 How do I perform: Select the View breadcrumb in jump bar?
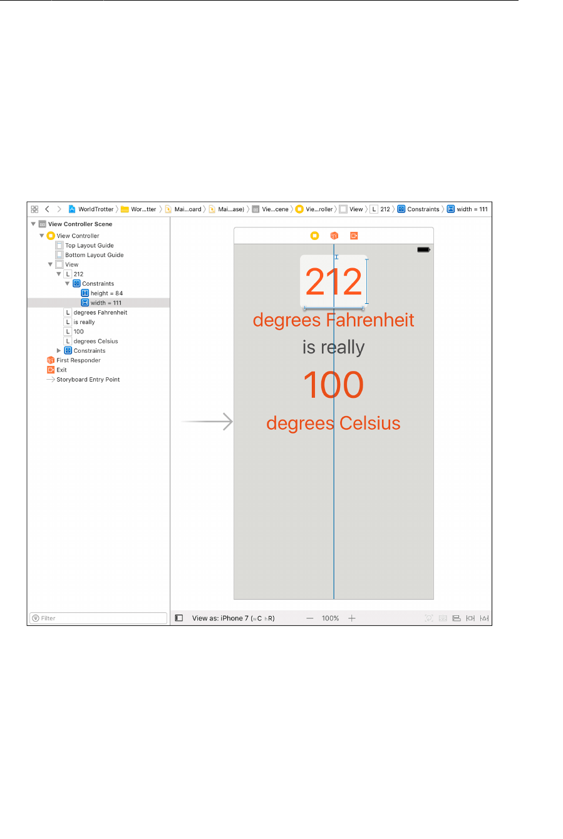(351, 209)
